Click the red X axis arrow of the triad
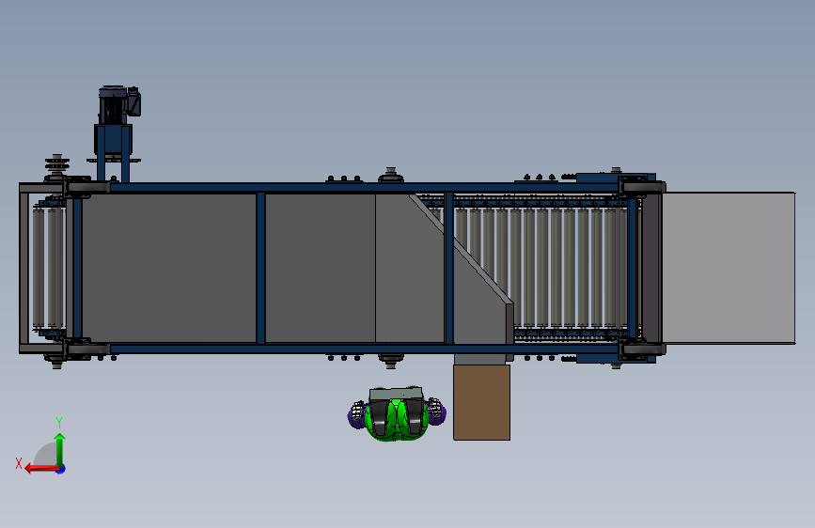 point(41,469)
